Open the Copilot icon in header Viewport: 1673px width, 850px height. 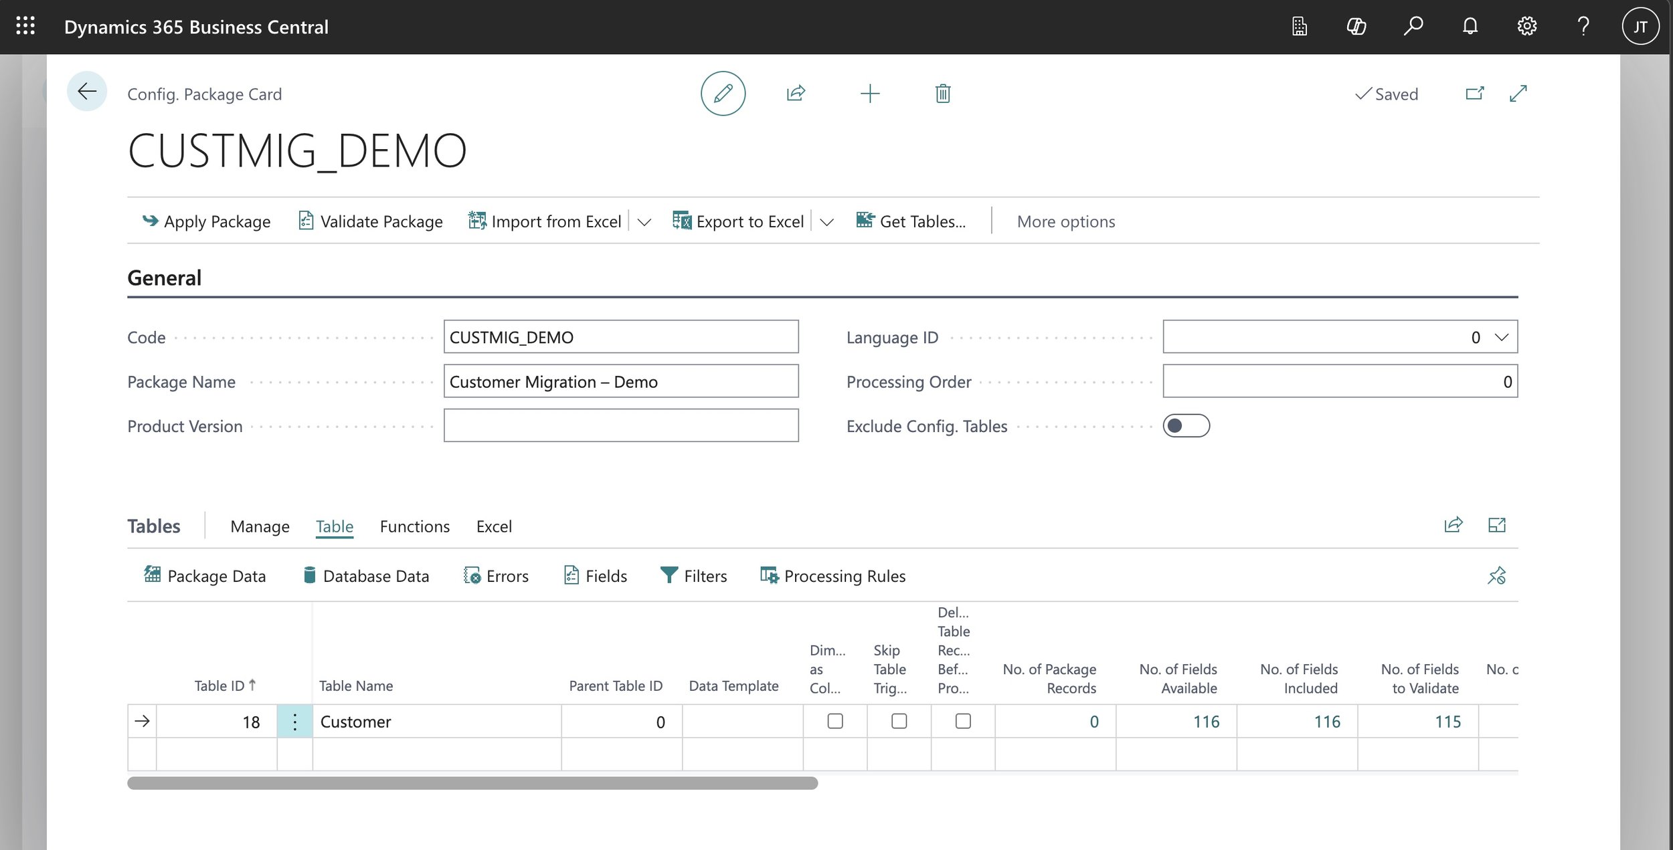tap(1356, 26)
